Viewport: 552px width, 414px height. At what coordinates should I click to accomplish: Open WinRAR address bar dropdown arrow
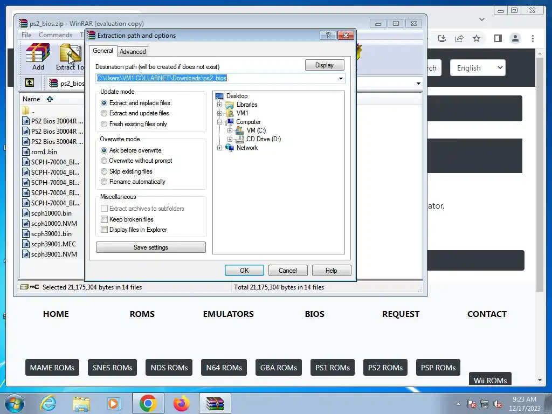coord(418,84)
